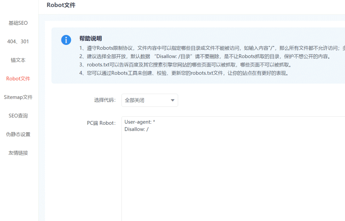Select 伪静态设置 from the sidebar
This screenshot has height=221, width=345.
(18, 134)
